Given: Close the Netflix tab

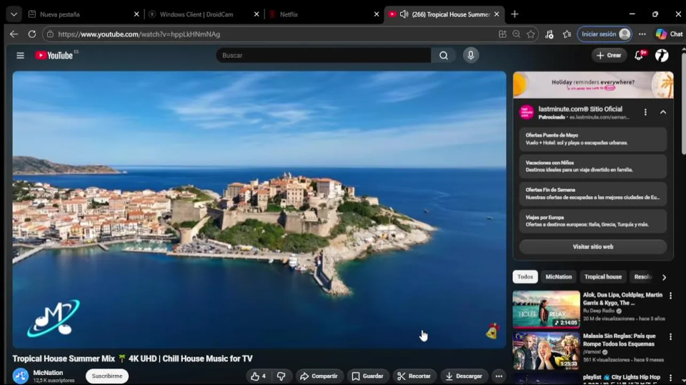Looking at the screenshot, I should point(376,14).
